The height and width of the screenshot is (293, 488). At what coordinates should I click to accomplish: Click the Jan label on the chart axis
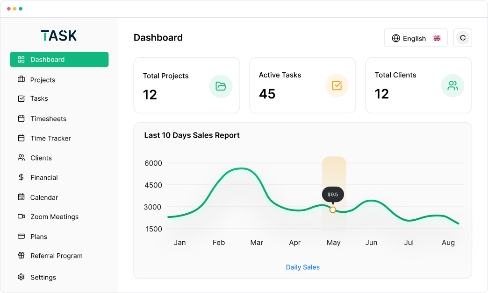coord(180,242)
